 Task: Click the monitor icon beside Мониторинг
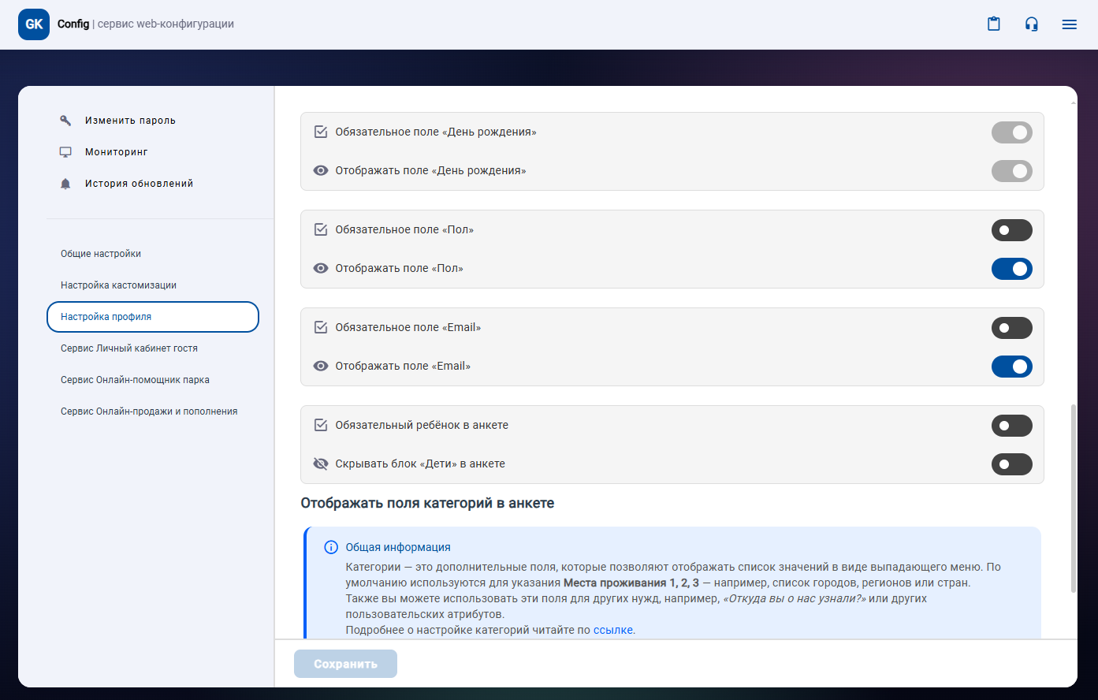(x=65, y=152)
